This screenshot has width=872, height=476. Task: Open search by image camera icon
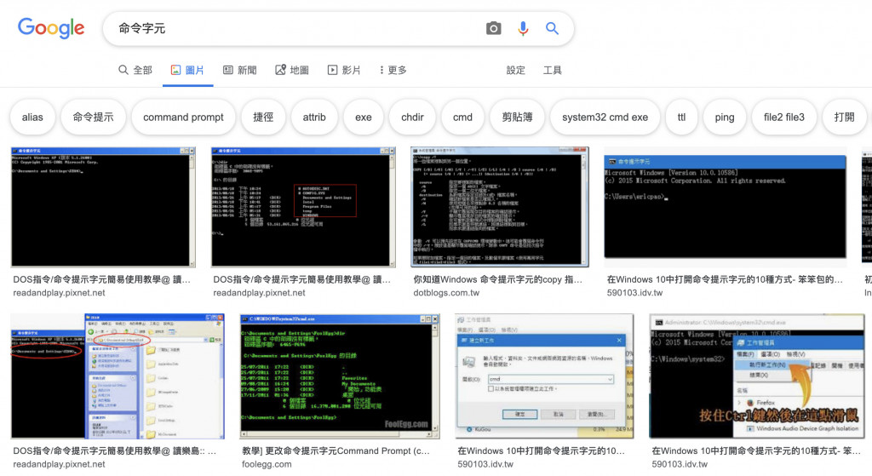[x=493, y=28]
